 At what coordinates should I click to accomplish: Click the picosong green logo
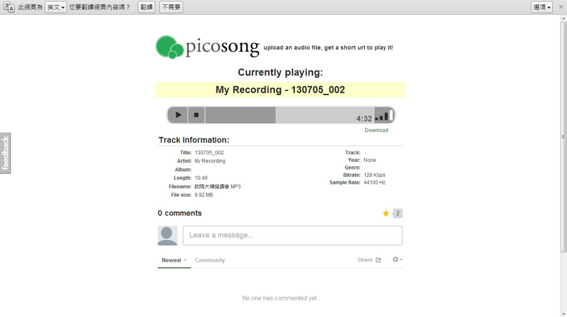[170, 47]
